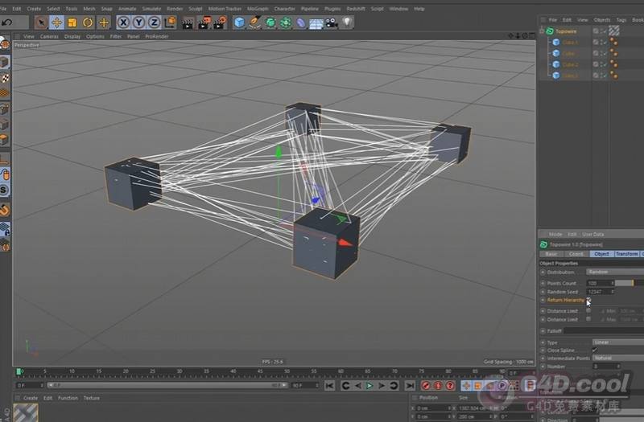Open the Distribution dropdown

pyautogui.click(x=614, y=272)
